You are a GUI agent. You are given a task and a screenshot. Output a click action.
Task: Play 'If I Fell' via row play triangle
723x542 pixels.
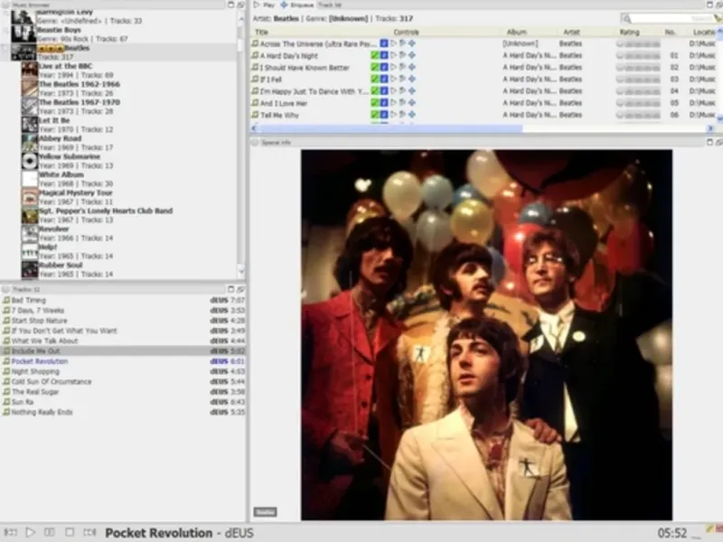coord(393,79)
